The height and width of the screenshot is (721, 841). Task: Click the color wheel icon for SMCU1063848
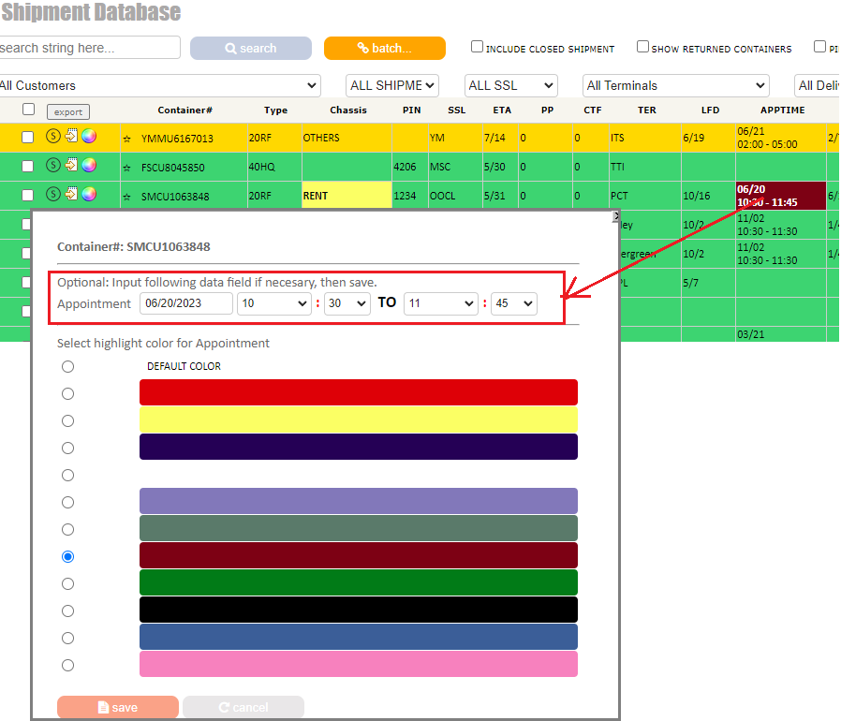coord(89,194)
